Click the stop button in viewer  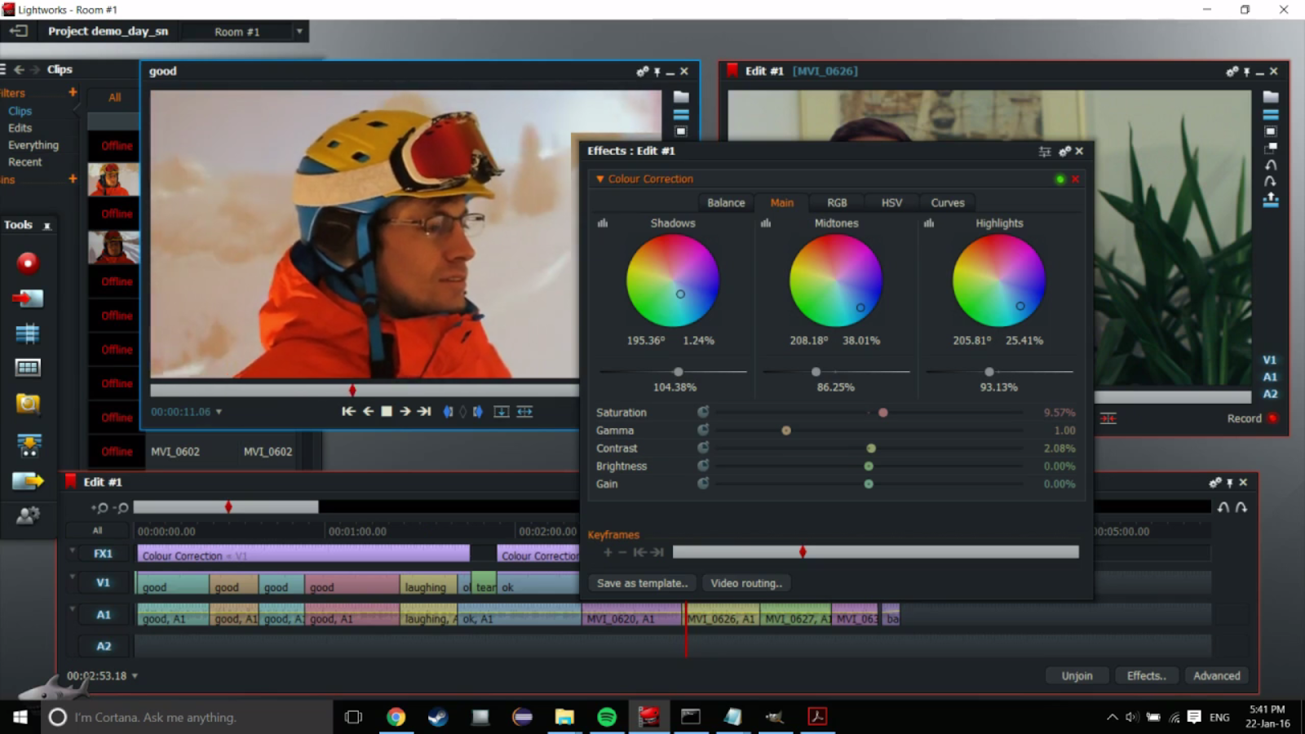(x=387, y=412)
